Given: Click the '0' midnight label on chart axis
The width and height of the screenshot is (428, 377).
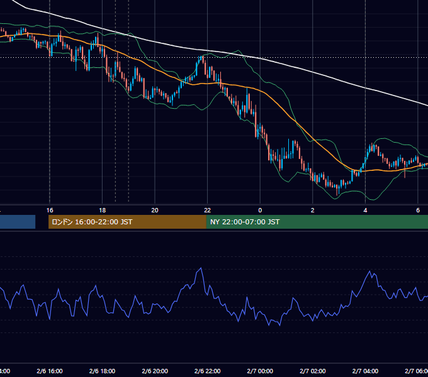Looking at the screenshot, I should pyautogui.click(x=260, y=210).
